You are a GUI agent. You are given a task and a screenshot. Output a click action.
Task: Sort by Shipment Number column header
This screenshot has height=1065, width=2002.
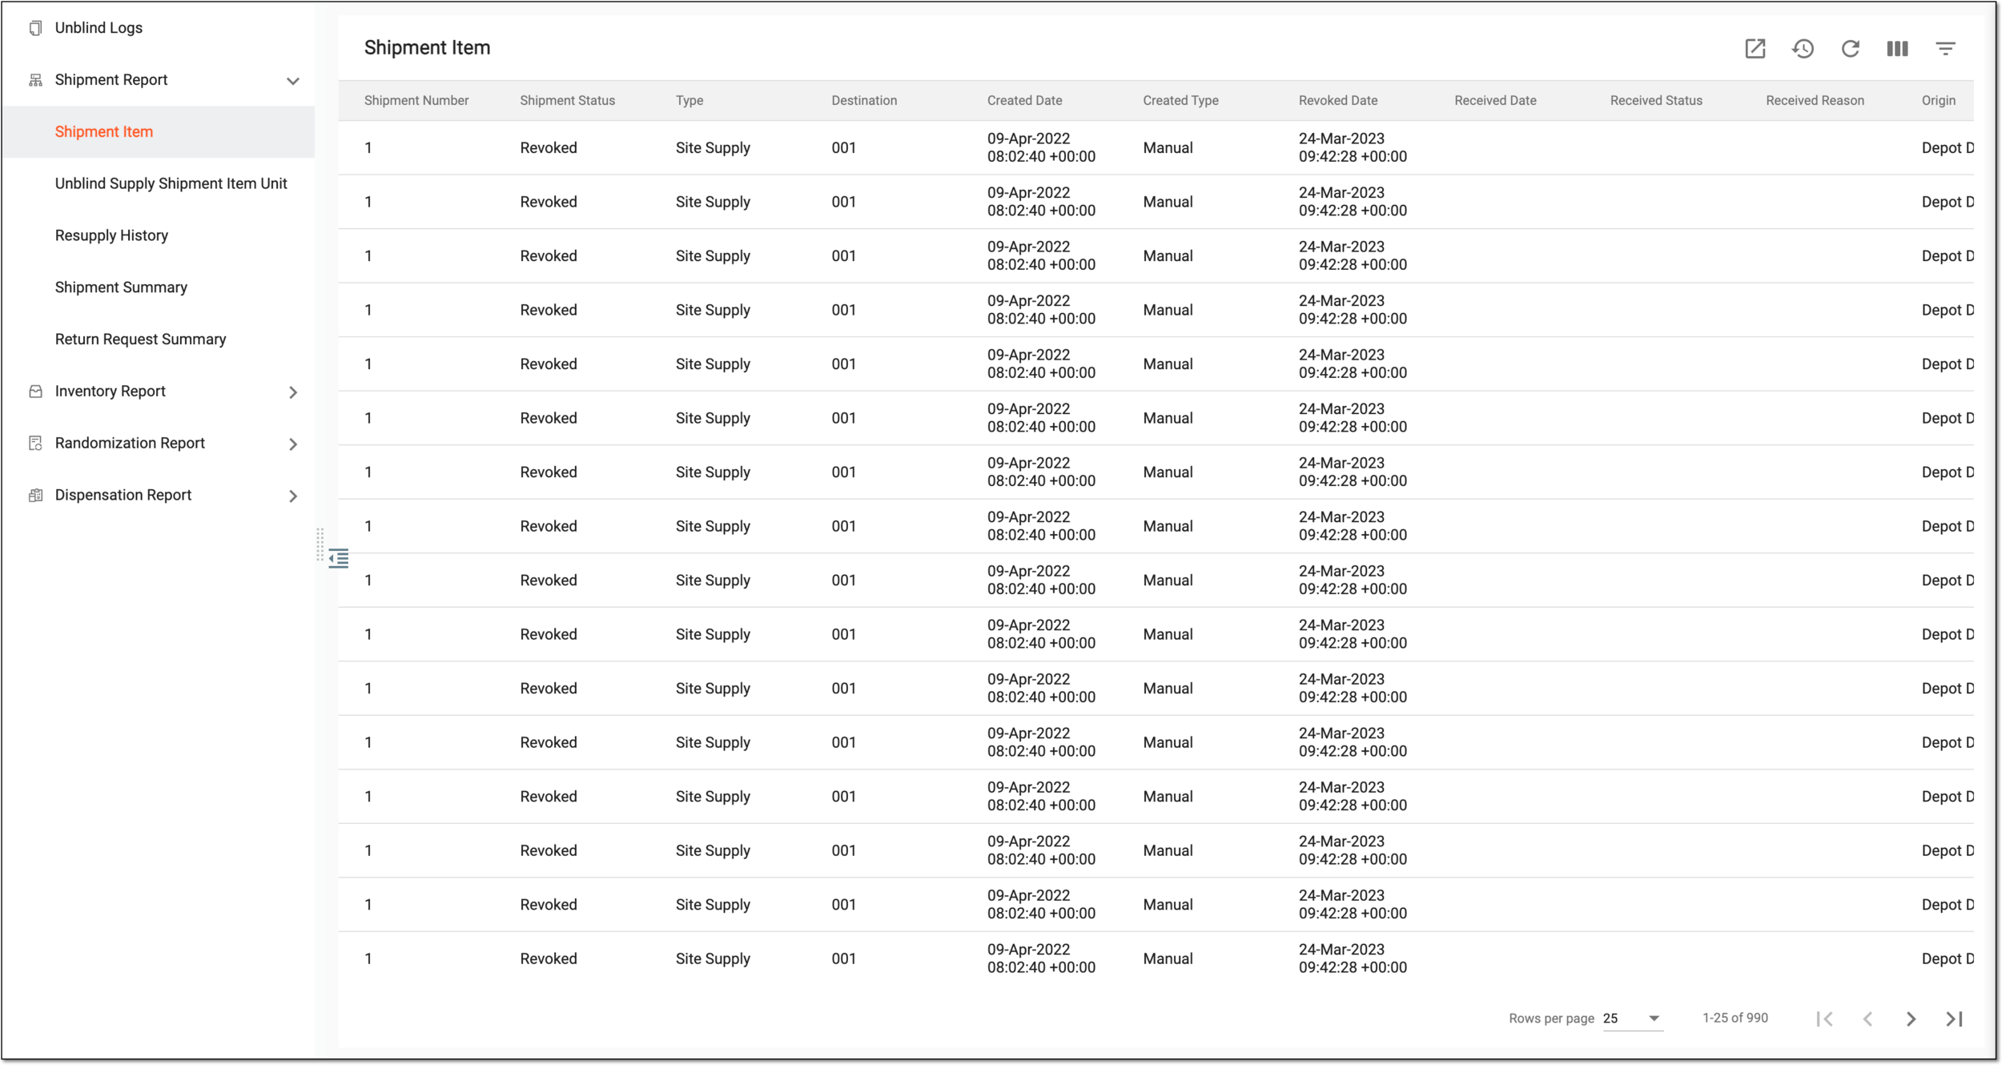pos(416,101)
